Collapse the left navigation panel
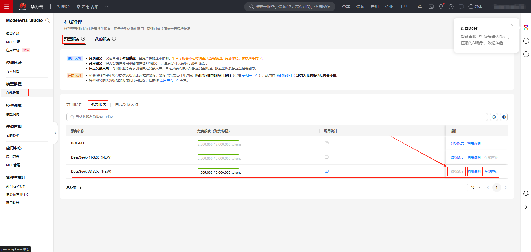531x252 pixels. point(55,133)
